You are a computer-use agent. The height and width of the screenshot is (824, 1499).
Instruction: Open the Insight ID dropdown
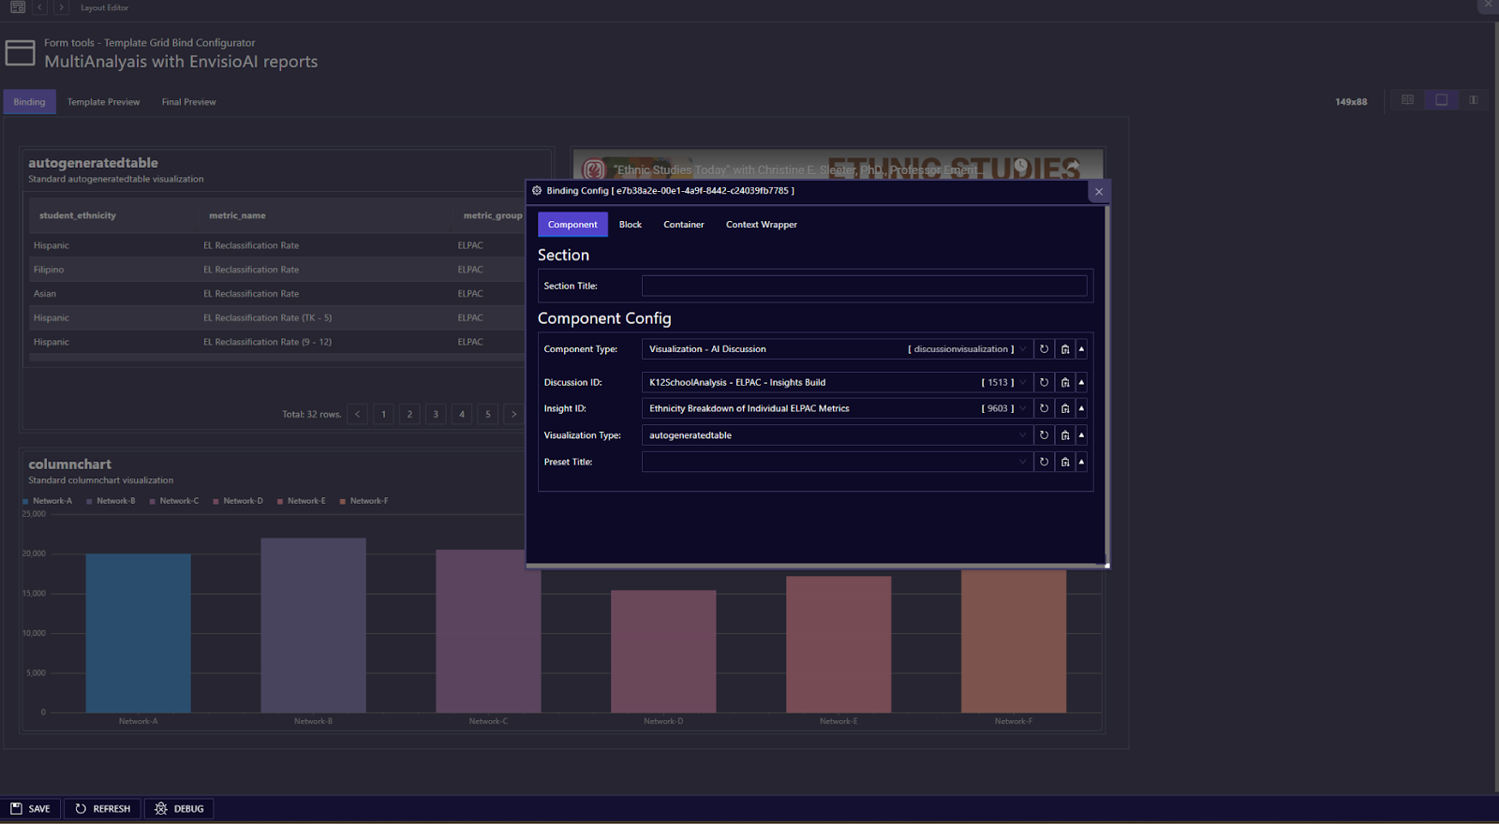1023,408
